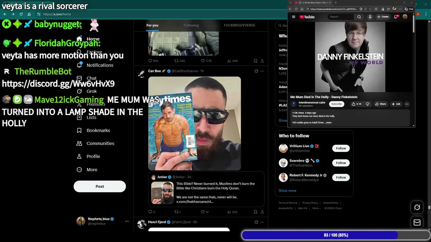Open quoted Jvnior post

click(x=206, y=190)
